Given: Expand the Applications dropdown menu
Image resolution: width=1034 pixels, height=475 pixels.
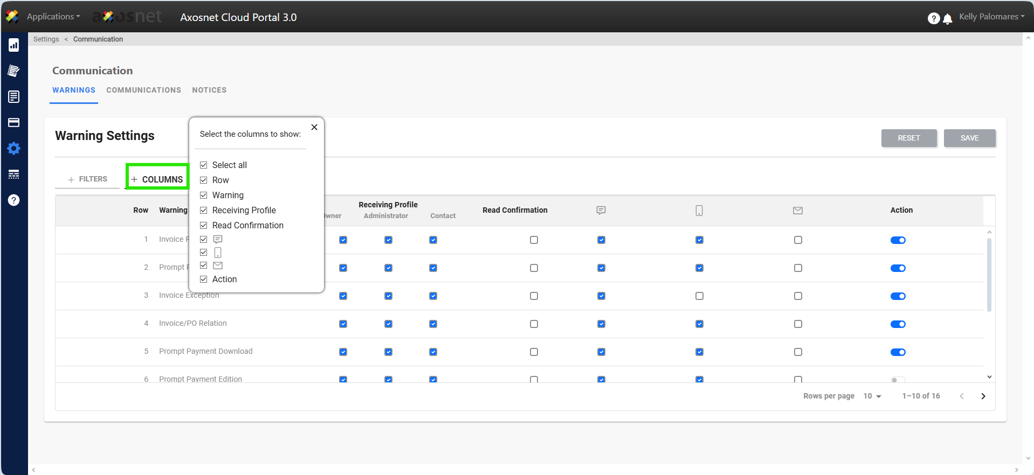Looking at the screenshot, I should [x=53, y=17].
